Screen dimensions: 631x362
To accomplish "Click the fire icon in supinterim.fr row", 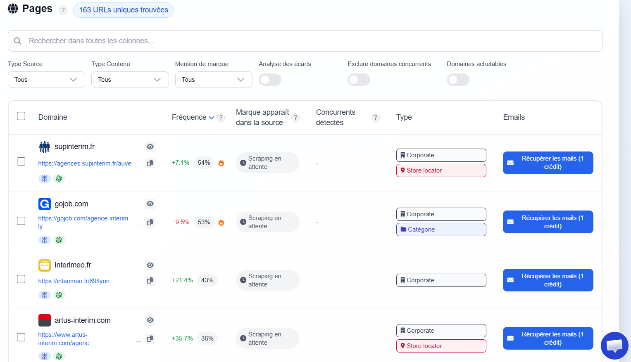I will [x=221, y=163].
